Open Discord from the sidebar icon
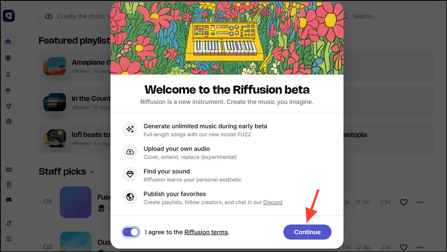This screenshot has width=447, height=252. coord(9,199)
